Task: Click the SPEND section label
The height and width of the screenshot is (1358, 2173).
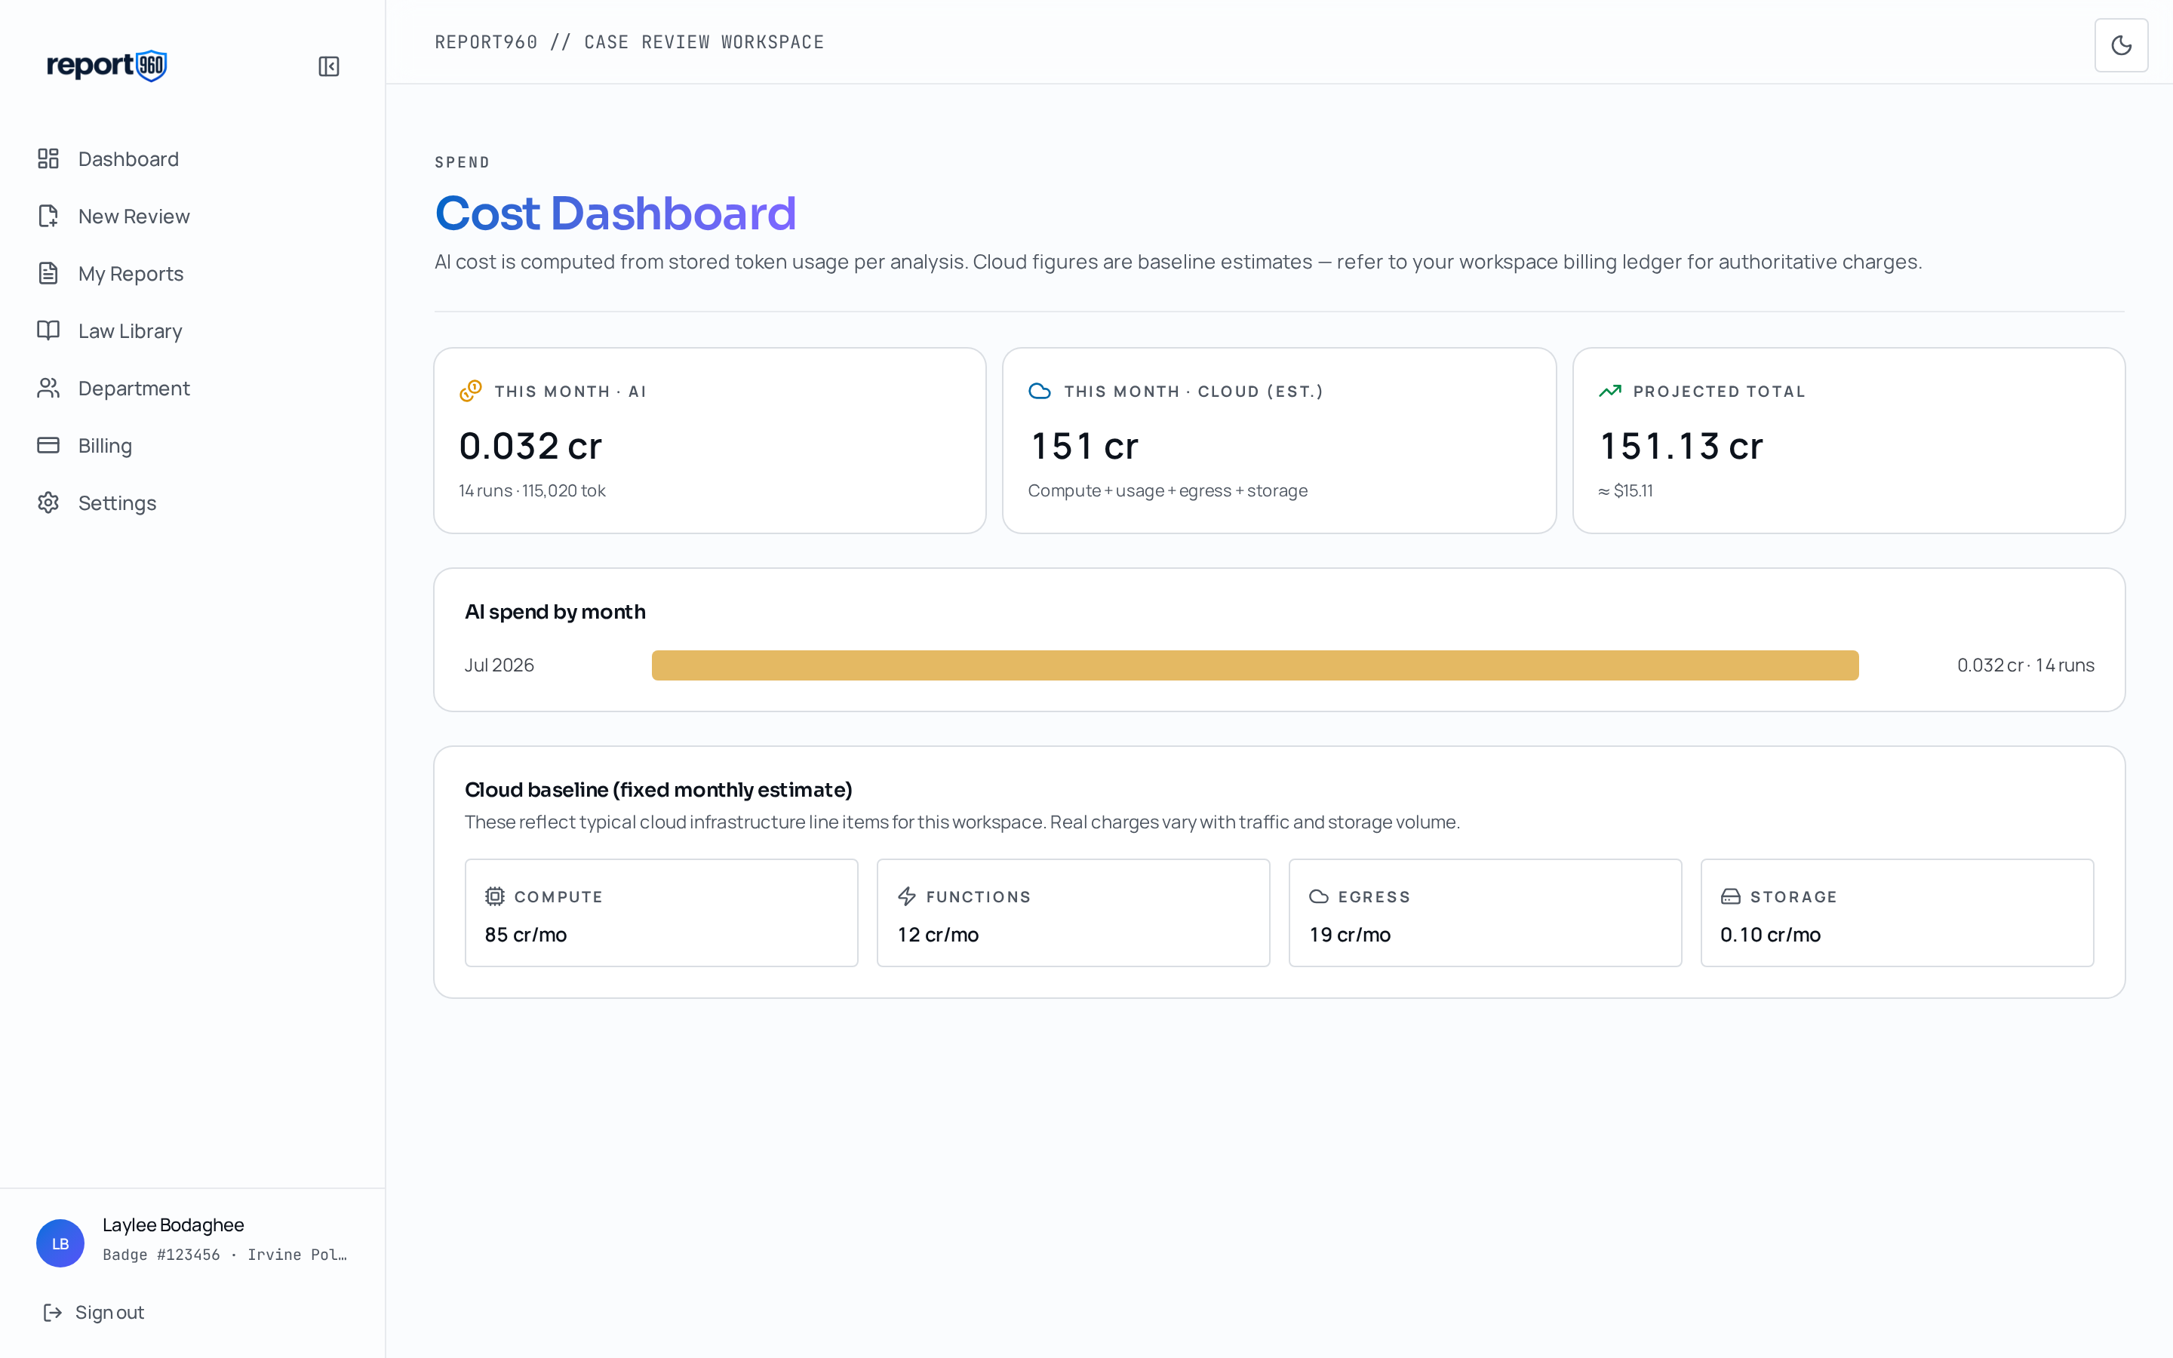Action: pyautogui.click(x=463, y=162)
